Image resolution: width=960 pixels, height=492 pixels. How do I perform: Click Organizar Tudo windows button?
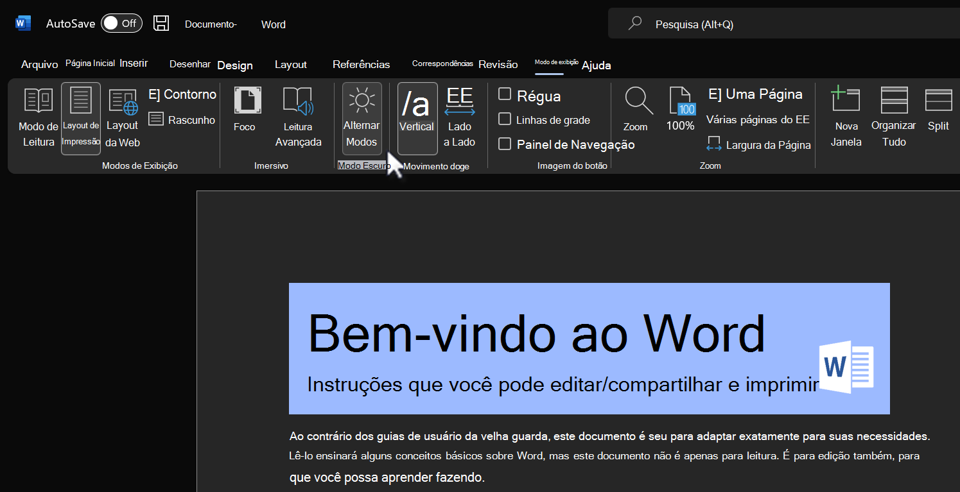click(893, 117)
